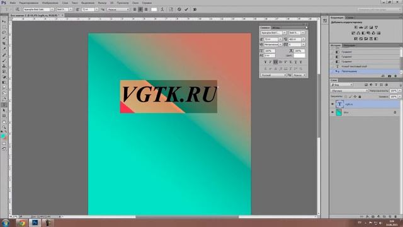Toggle lock transparent pixels for layer
Screen dimensions: 403x227
point(346,96)
